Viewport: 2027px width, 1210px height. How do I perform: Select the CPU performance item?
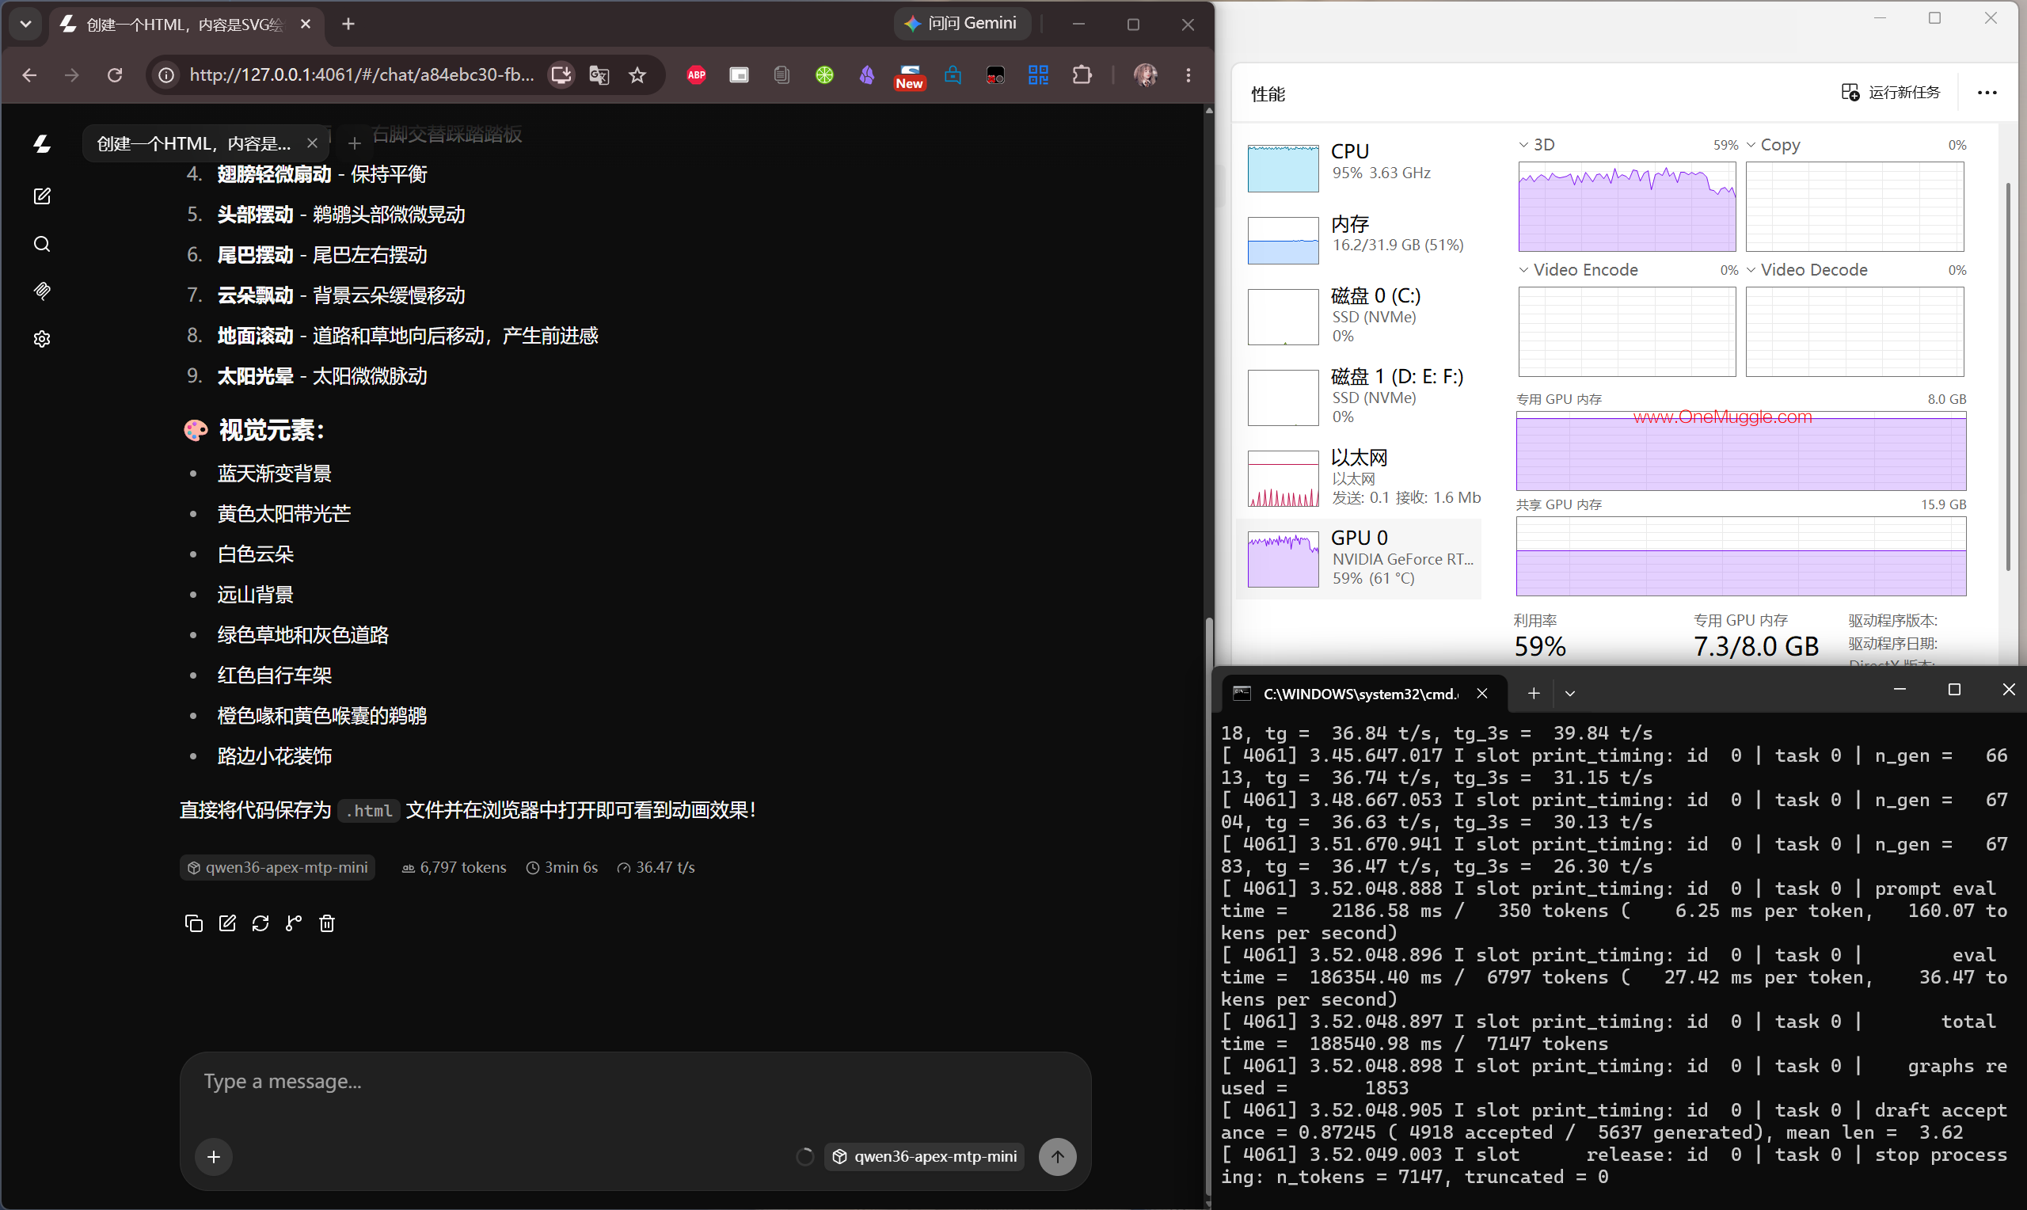(1360, 167)
